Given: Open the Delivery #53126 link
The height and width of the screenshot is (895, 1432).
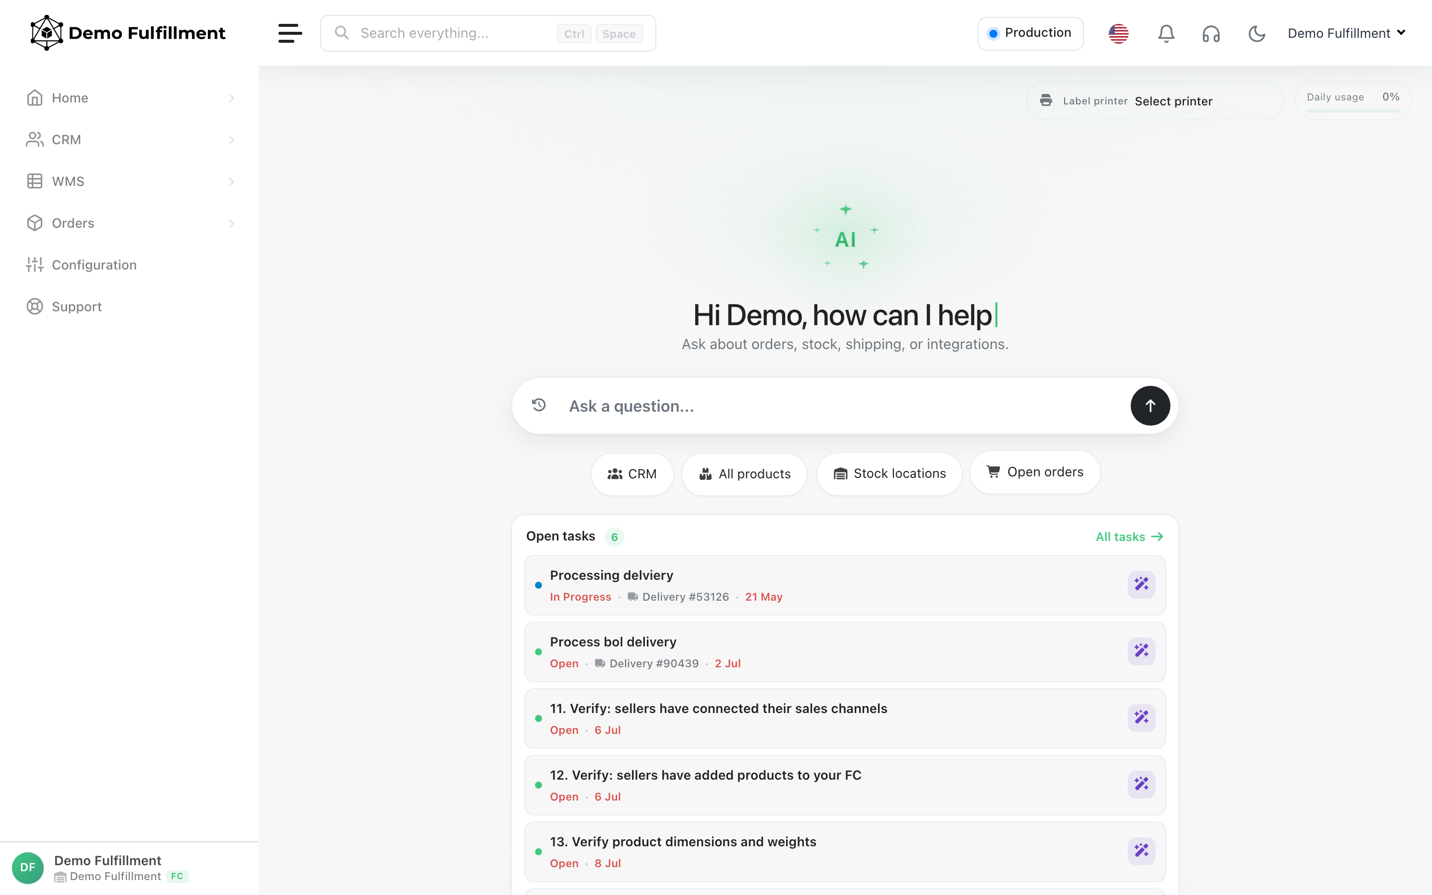Looking at the screenshot, I should (678, 597).
